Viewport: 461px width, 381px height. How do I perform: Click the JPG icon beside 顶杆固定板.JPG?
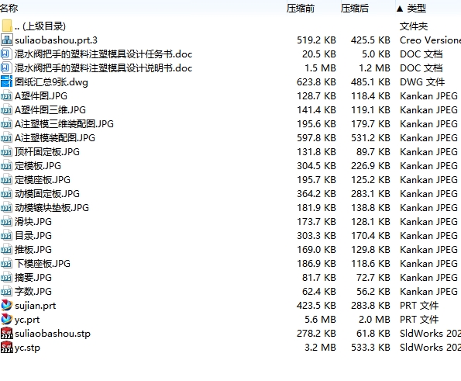[6, 151]
